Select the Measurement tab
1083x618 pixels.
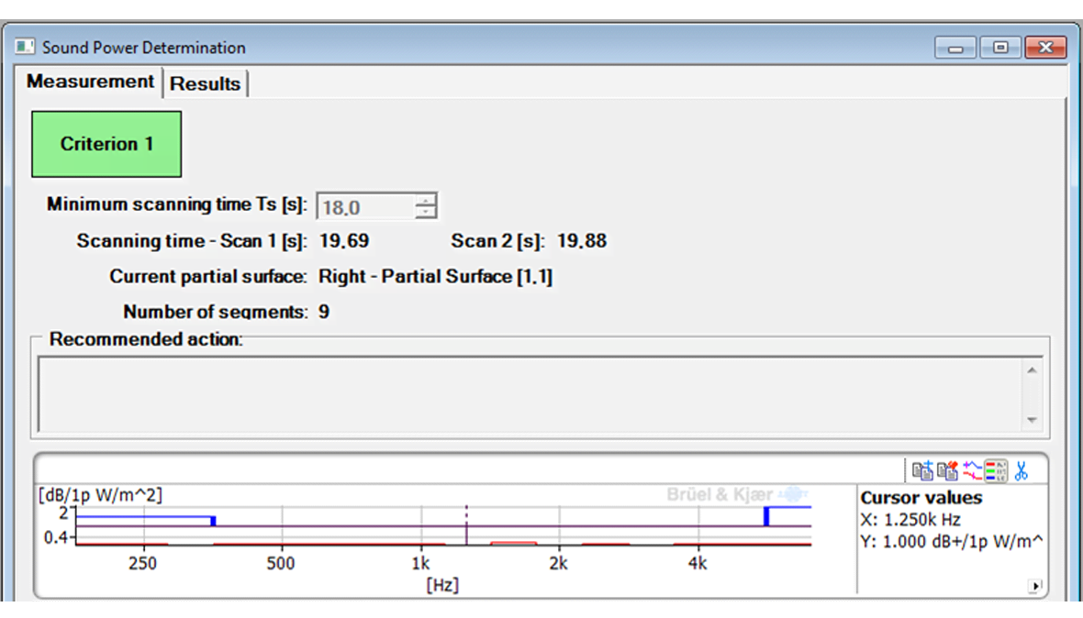[x=90, y=82]
